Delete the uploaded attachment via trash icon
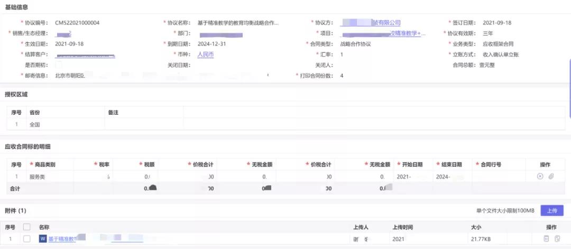 coord(546,239)
